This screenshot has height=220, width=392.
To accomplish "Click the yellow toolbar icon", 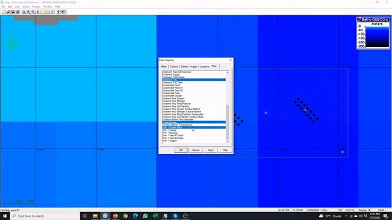I will pos(43,12).
